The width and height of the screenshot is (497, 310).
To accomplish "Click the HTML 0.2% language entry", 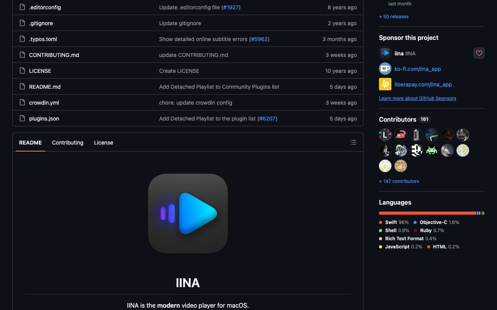I will (x=443, y=246).
